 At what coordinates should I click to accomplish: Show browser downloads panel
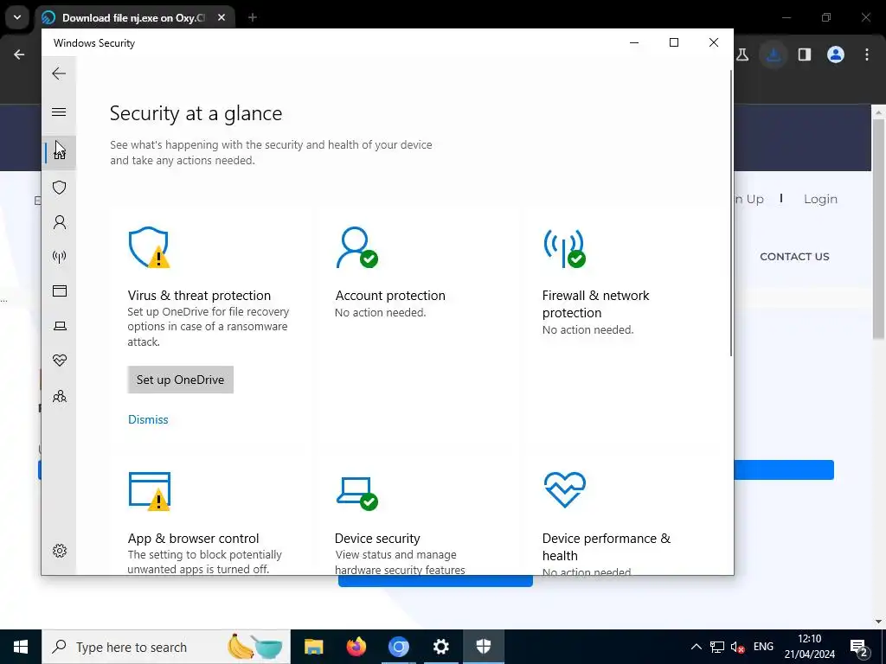coord(774,54)
